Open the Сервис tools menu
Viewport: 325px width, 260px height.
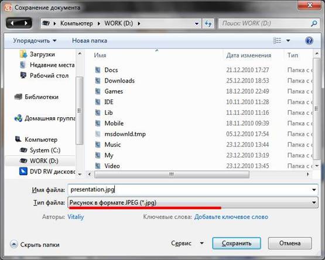[187, 243]
